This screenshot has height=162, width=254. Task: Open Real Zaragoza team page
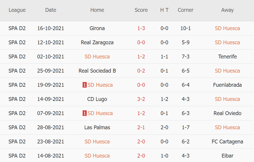[97, 42]
